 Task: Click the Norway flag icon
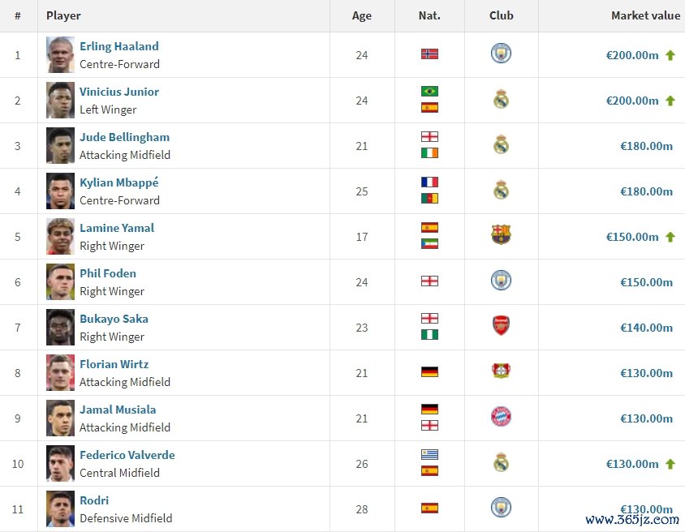(429, 54)
